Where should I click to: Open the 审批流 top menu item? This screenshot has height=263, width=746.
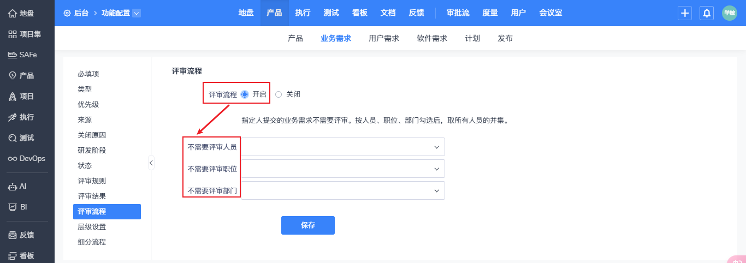[458, 13]
